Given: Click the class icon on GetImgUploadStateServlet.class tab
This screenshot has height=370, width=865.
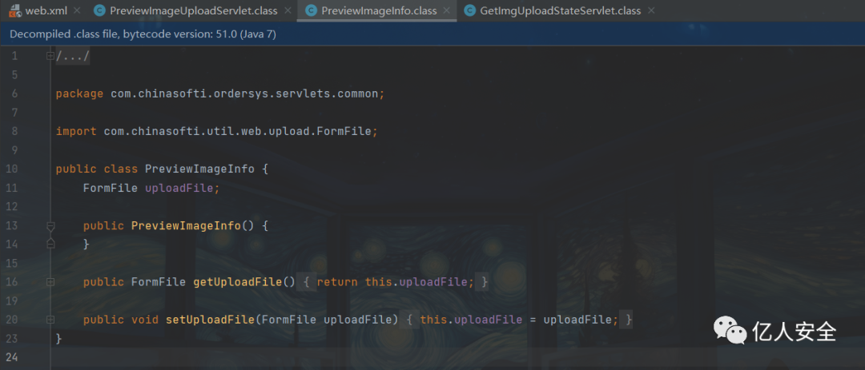Looking at the screenshot, I should pos(470,11).
